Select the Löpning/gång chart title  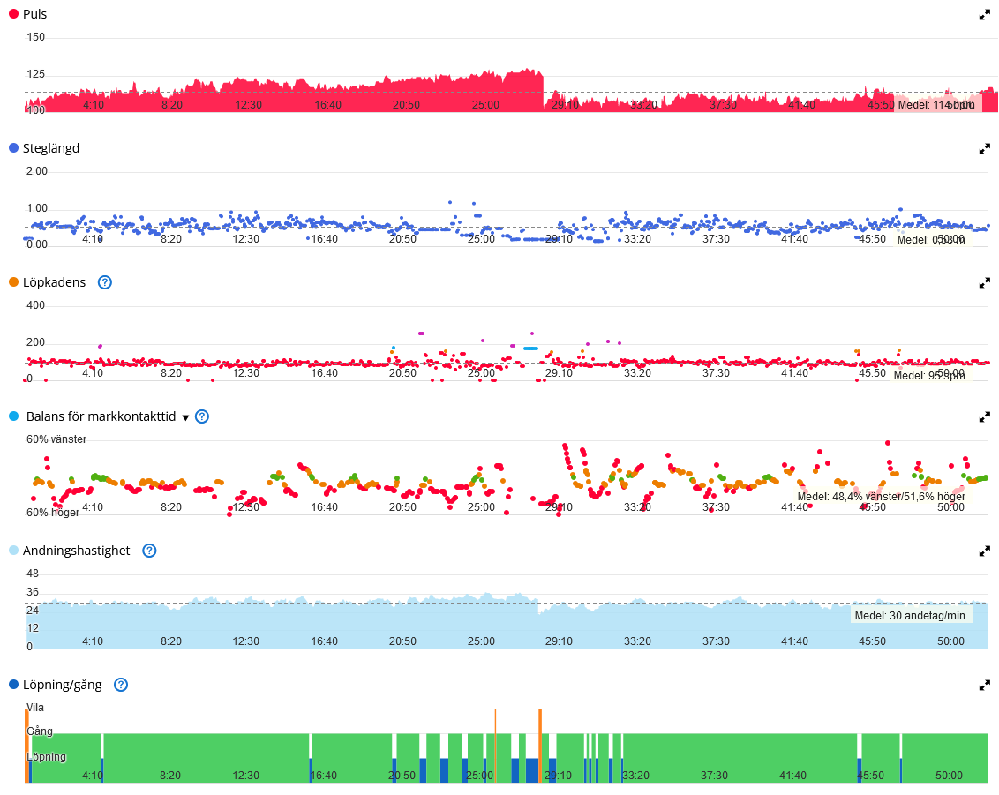(x=63, y=685)
